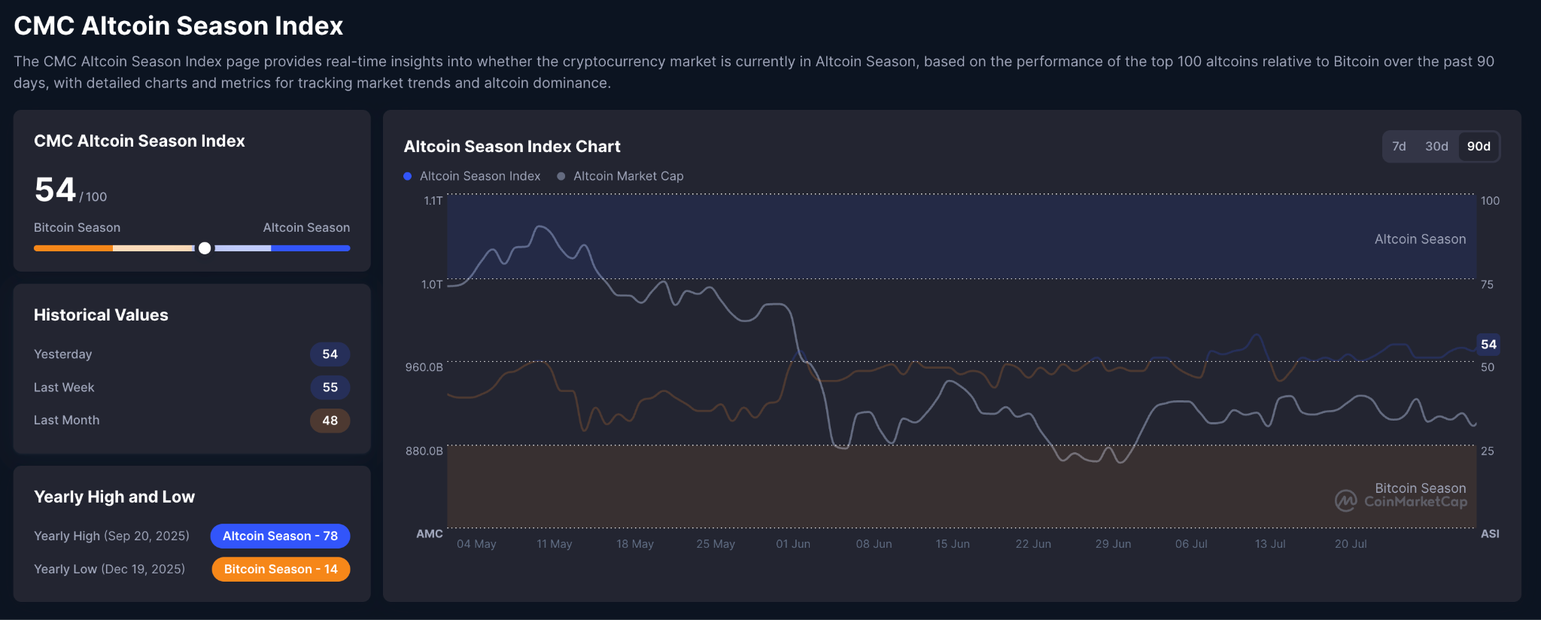Switch chart range to 7d
This screenshot has width=1541, height=620.
1399,146
